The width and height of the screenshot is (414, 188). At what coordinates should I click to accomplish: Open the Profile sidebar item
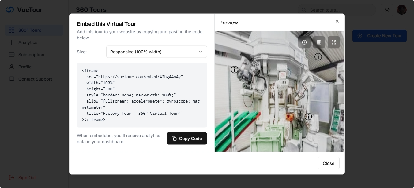coord(34,67)
